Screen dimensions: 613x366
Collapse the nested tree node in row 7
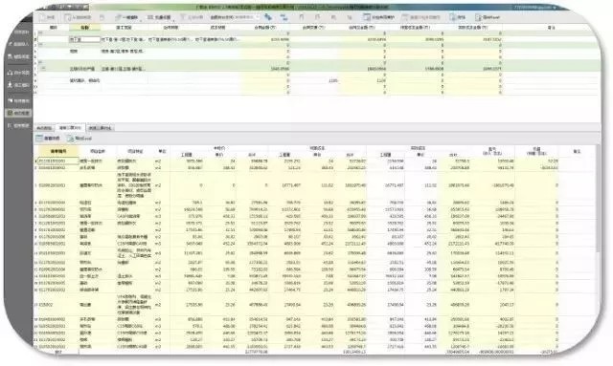pos(43,69)
